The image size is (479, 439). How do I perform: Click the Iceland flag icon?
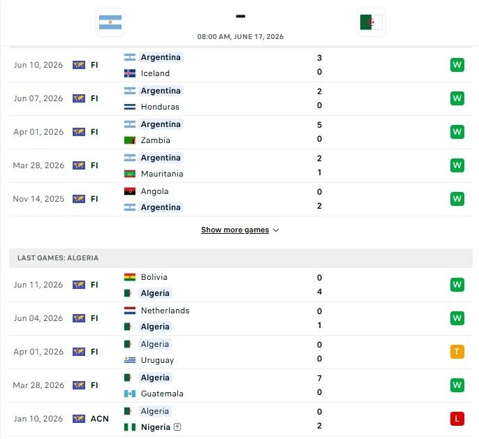tap(130, 73)
